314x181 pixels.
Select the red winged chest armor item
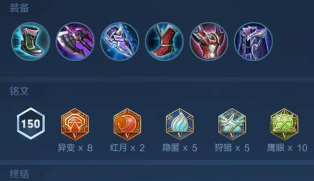tap(209, 41)
